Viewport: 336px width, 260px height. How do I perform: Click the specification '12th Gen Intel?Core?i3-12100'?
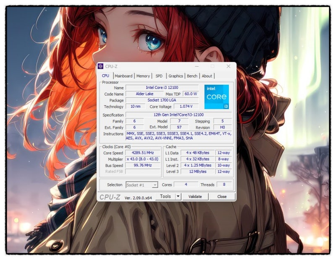click(179, 115)
